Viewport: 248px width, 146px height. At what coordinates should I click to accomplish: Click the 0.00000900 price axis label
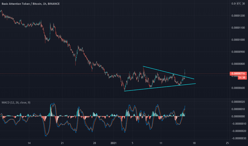click(238, 52)
